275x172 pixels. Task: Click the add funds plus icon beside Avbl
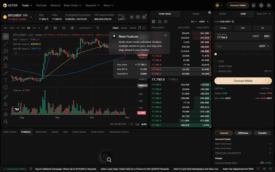(233, 22)
